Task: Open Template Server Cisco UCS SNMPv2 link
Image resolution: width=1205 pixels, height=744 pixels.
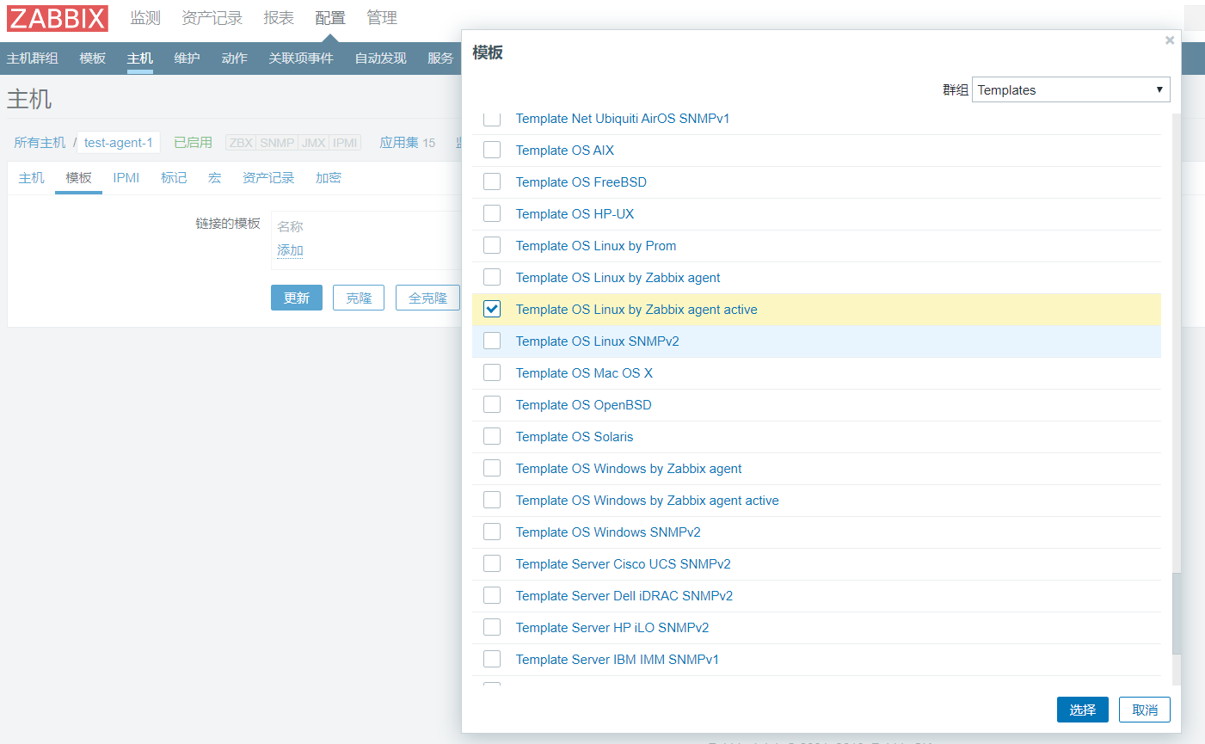Action: (624, 564)
